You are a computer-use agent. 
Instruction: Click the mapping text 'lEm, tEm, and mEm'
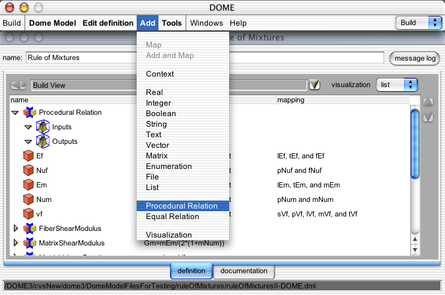(x=308, y=185)
